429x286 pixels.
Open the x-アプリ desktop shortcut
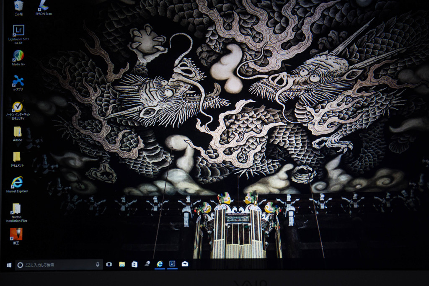pos(18,81)
